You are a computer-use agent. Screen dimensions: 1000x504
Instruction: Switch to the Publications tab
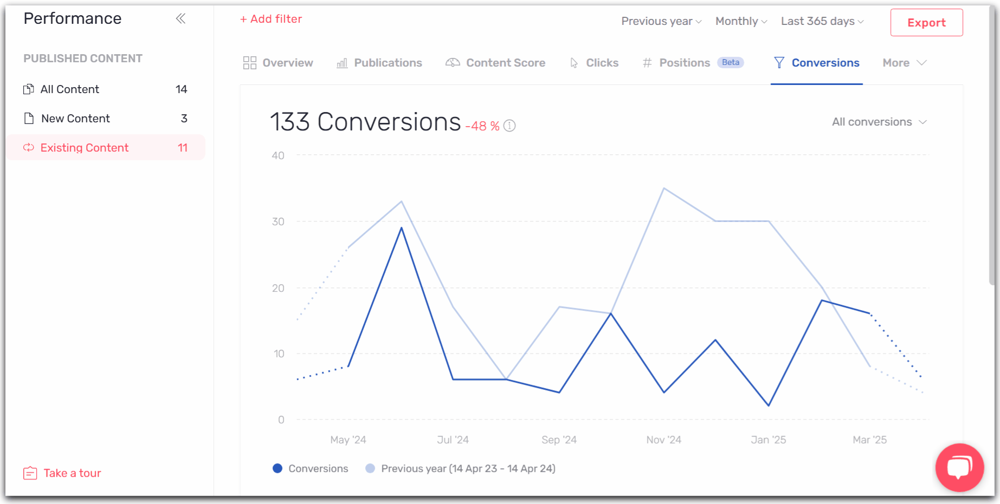(379, 63)
